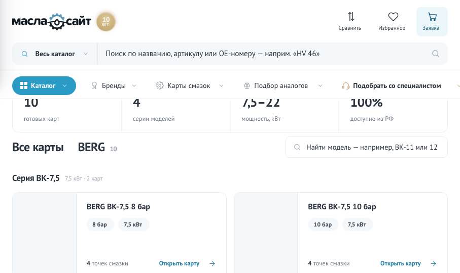Click thumbnail of BERG ВК-7,5 8 бар card
Viewport: 460px width, 273px height.
coord(44,233)
